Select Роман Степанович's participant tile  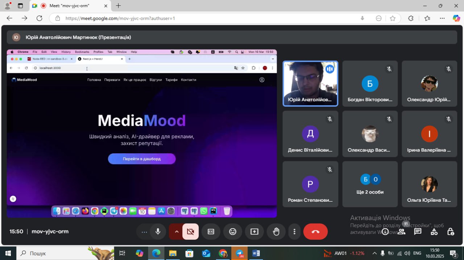(x=310, y=184)
